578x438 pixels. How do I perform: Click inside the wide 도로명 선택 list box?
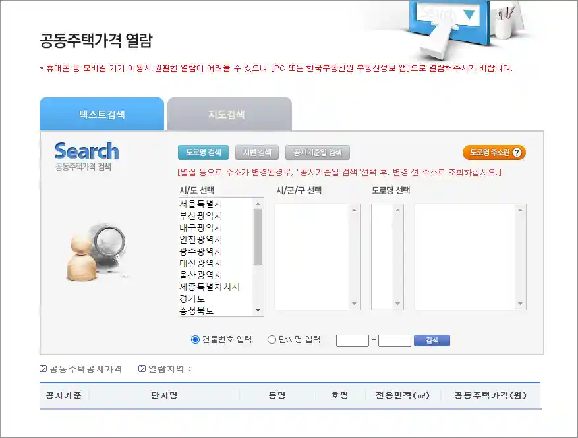471,257
